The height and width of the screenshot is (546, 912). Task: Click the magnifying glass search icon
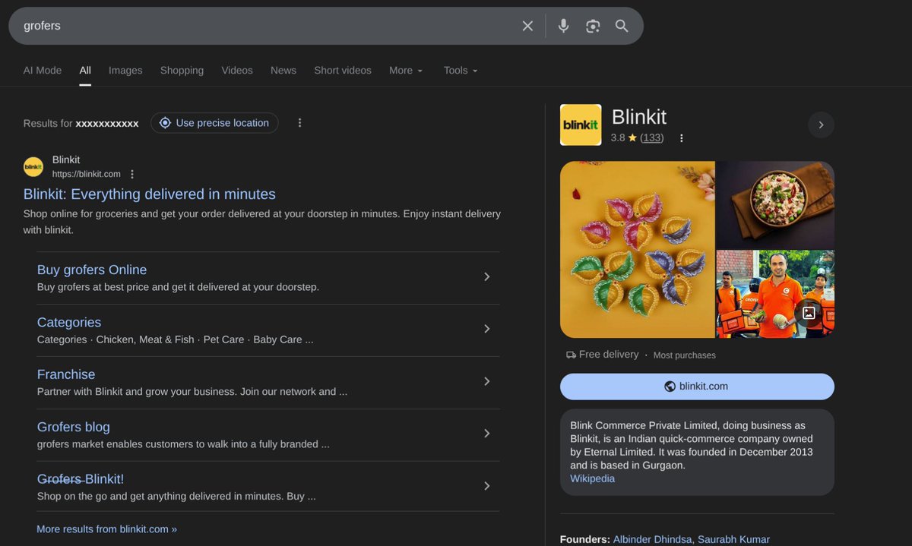click(622, 26)
